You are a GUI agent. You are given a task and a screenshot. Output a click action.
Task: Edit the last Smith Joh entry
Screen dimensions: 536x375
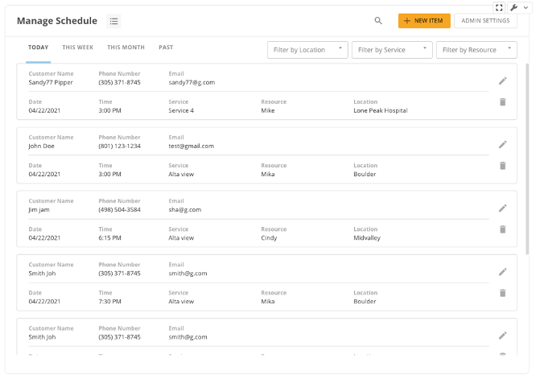[502, 336]
